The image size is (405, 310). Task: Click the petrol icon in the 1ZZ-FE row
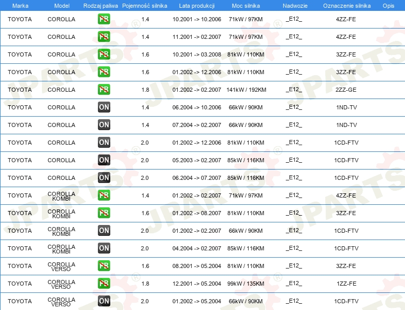pos(104,284)
